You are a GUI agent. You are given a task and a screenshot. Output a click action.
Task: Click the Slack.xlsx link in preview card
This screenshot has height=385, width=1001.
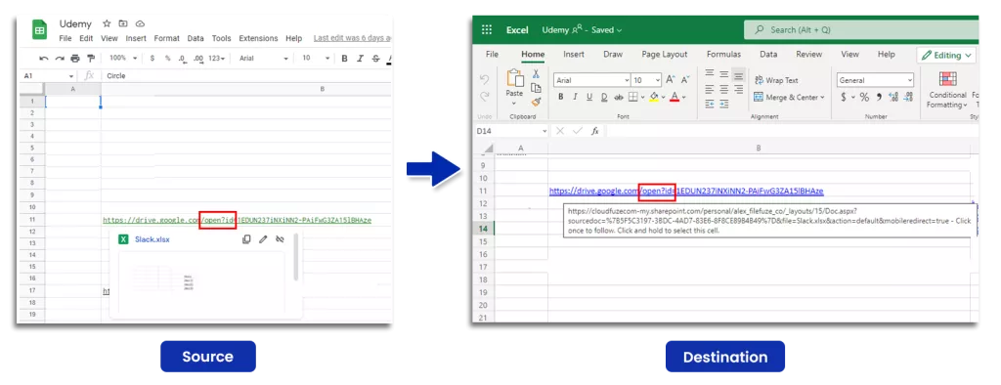click(x=152, y=239)
